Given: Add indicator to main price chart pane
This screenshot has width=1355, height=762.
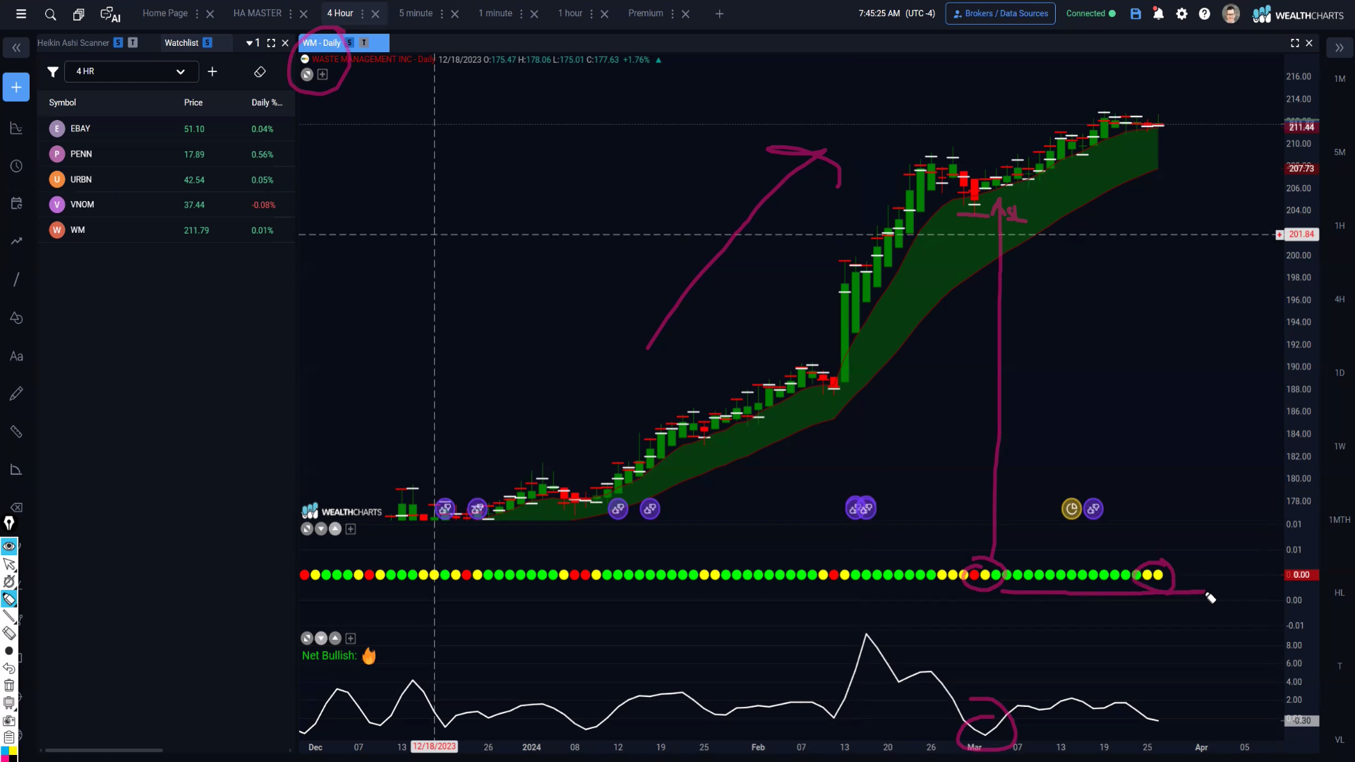Looking at the screenshot, I should 323,74.
